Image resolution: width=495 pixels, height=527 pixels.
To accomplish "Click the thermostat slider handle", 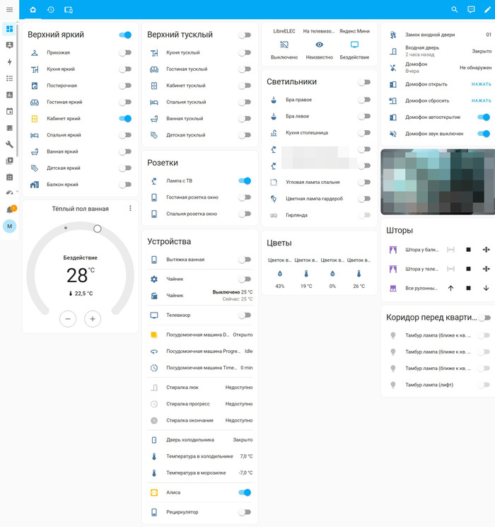I will (x=98, y=228).
